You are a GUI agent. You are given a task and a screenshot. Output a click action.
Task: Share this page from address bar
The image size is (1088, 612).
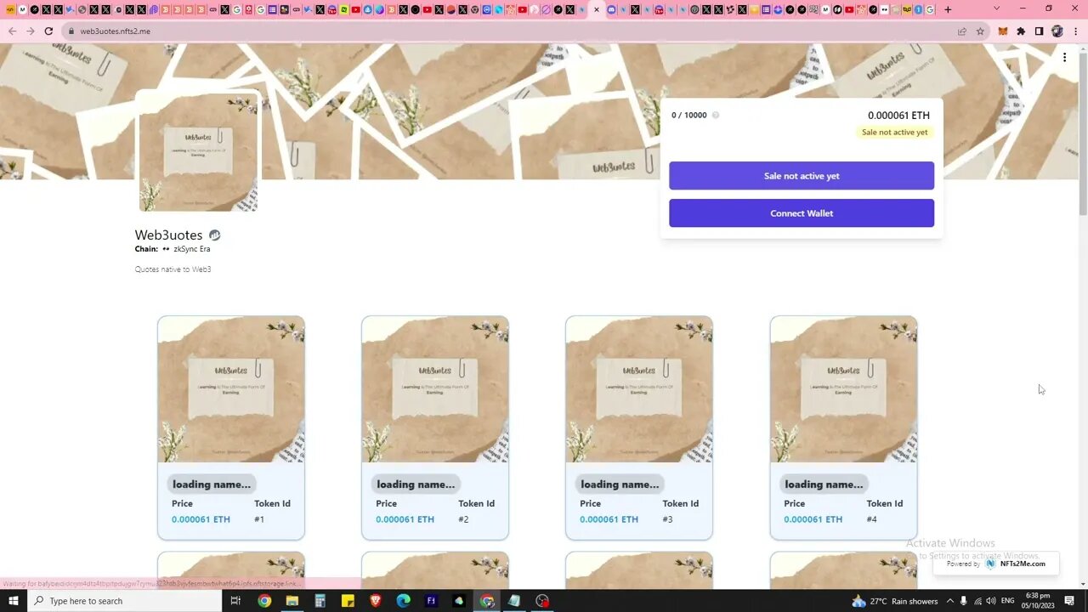pyautogui.click(x=962, y=31)
